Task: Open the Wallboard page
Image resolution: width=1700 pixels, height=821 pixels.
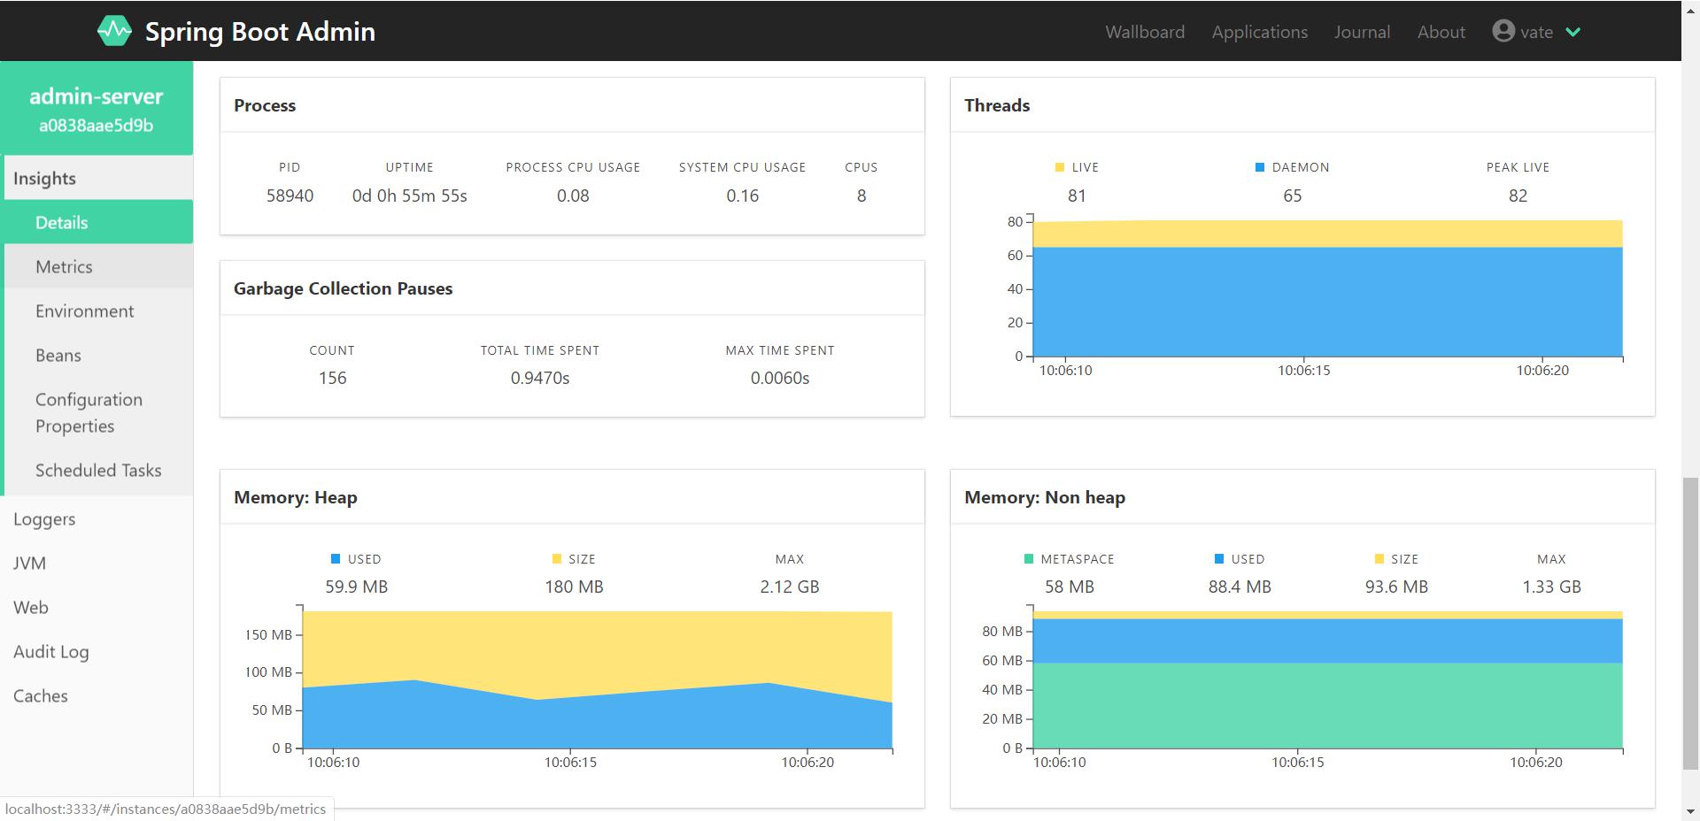Action: (1145, 32)
